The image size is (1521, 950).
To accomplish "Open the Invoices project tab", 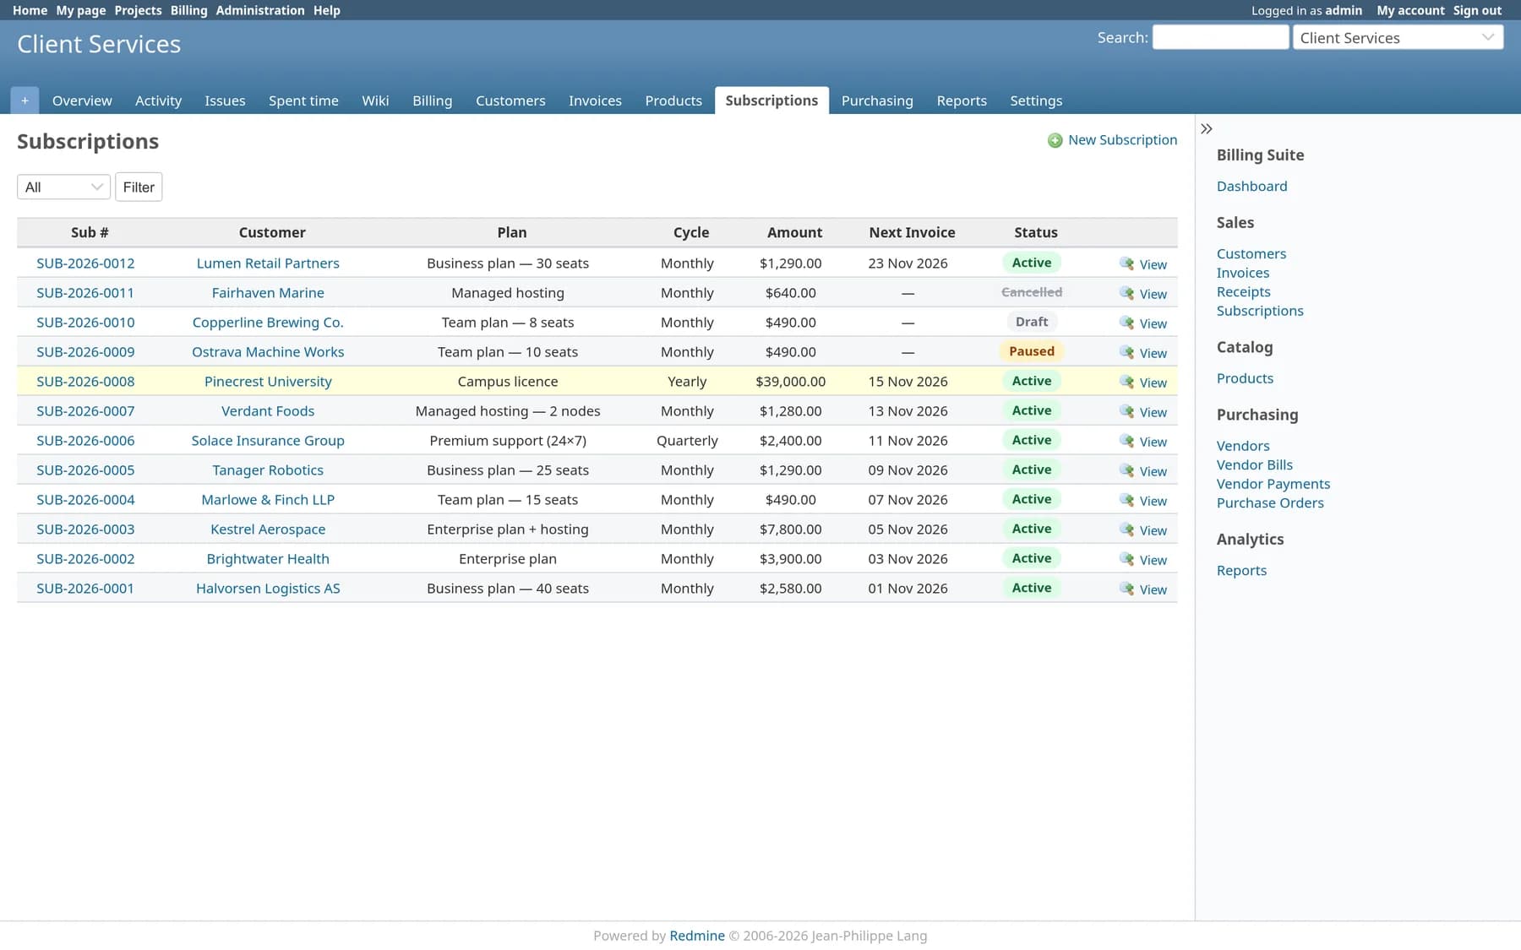I will (595, 100).
